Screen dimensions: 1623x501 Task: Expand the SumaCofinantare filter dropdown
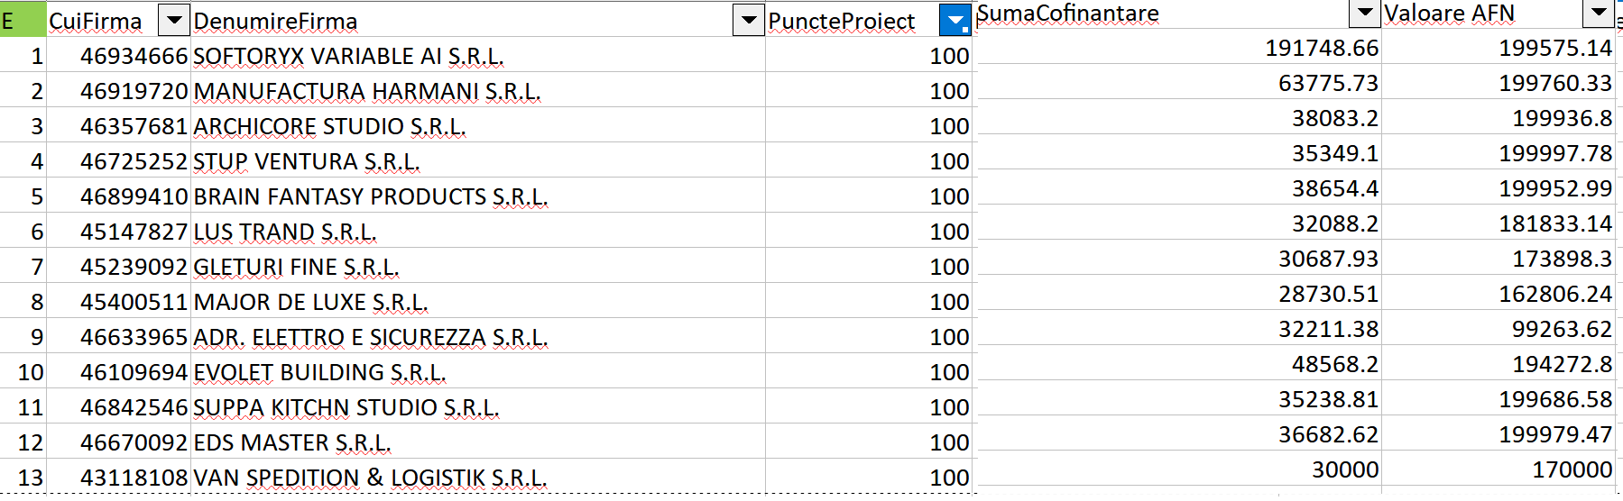coord(1363,13)
